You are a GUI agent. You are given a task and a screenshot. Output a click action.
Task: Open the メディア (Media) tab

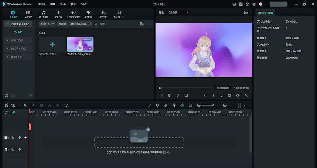(13, 15)
